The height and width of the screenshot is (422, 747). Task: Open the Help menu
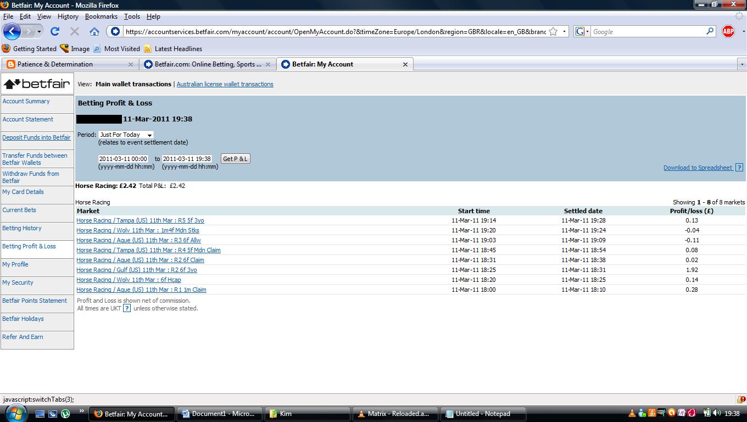(153, 16)
